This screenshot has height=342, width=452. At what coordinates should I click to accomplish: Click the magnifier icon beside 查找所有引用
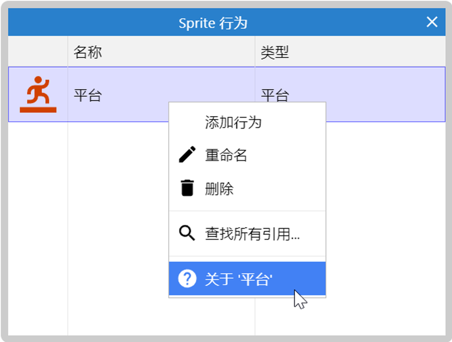coord(187,234)
